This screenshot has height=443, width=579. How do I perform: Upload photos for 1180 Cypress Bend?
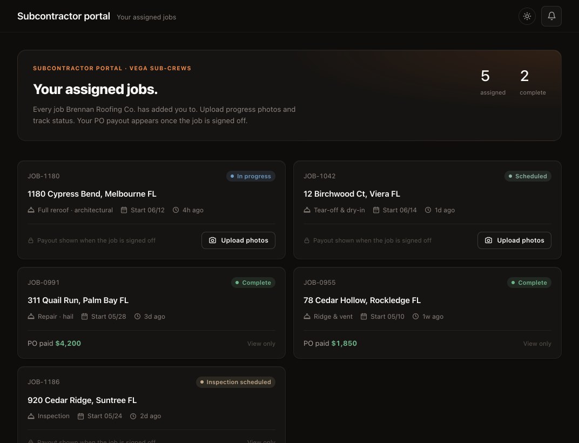pyautogui.click(x=238, y=240)
